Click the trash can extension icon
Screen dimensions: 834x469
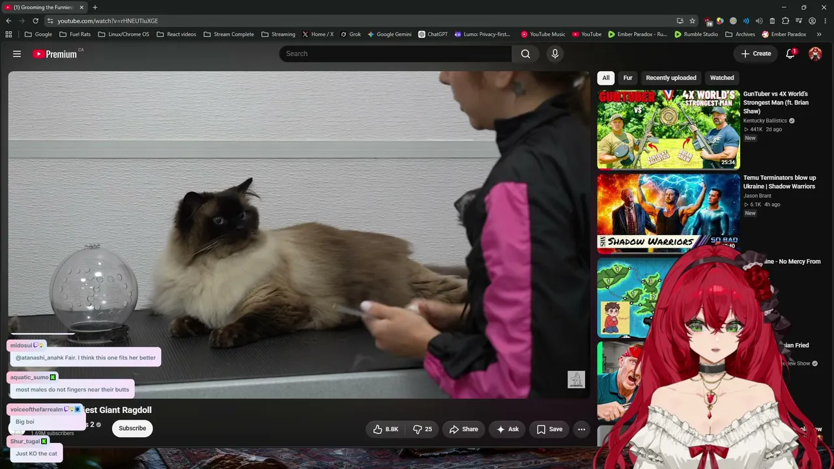point(773,21)
